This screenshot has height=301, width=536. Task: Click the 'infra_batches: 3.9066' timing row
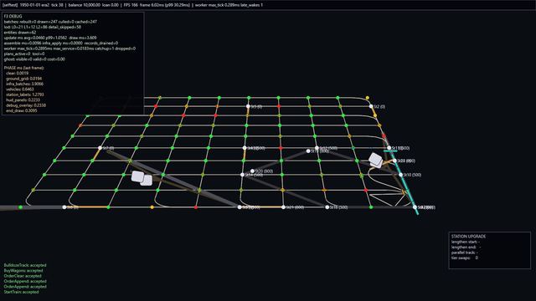tap(24, 84)
